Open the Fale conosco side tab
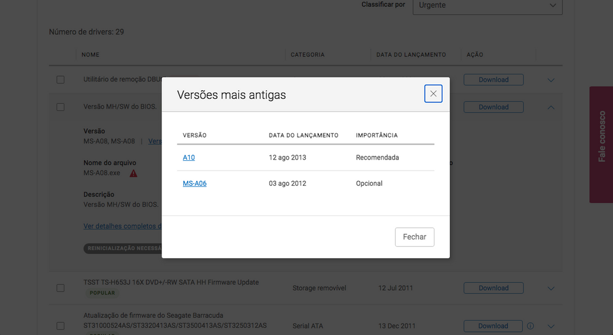The height and width of the screenshot is (335, 613). click(x=601, y=144)
